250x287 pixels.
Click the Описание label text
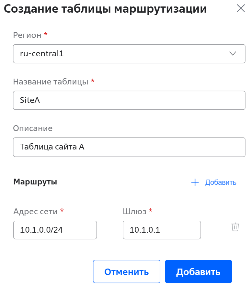pos(33,128)
